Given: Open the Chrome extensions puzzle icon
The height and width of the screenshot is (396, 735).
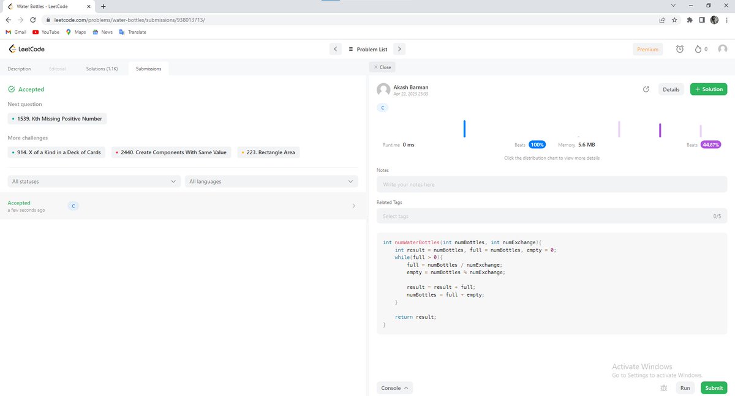Looking at the screenshot, I should [x=690, y=20].
